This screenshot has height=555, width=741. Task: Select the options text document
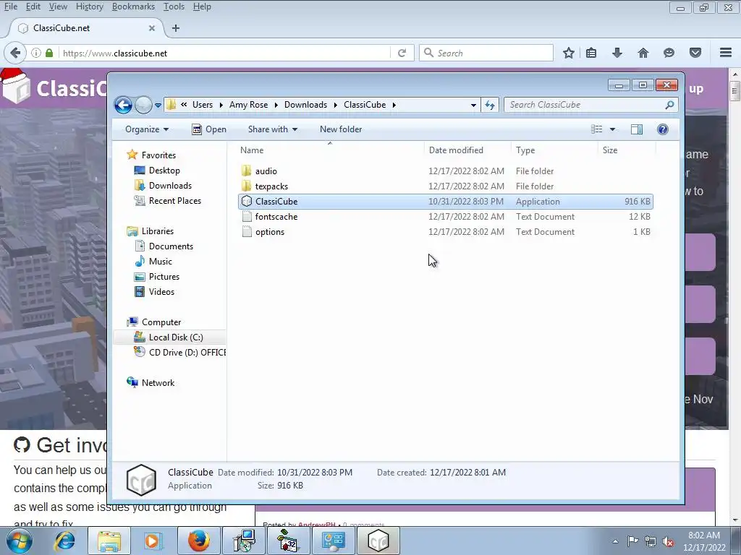tap(445, 232)
